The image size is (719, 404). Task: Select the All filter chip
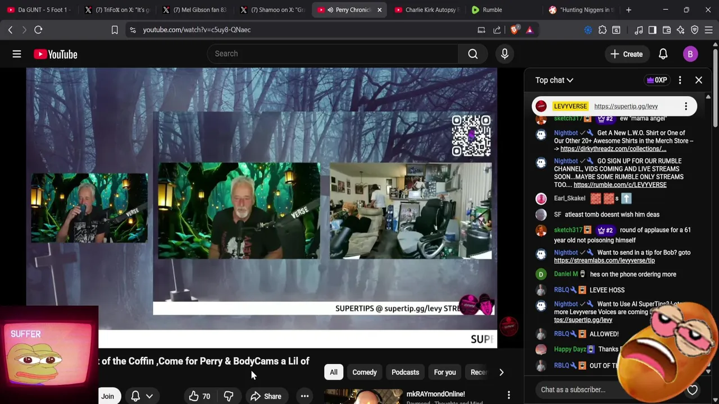(x=334, y=372)
